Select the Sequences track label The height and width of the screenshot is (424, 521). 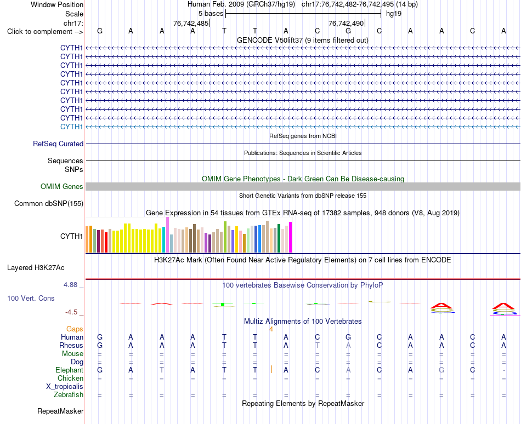(x=65, y=161)
